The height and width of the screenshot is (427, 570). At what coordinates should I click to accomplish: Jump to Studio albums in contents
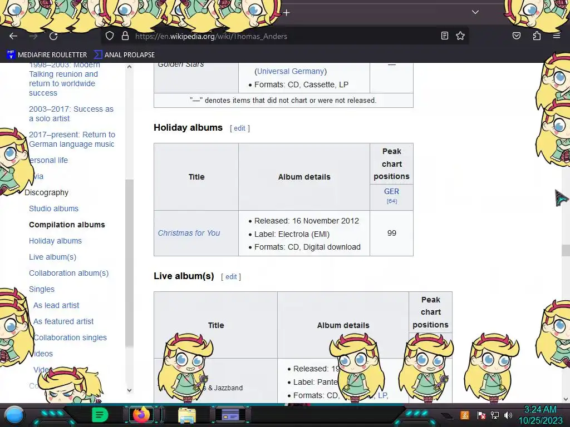[x=54, y=208]
